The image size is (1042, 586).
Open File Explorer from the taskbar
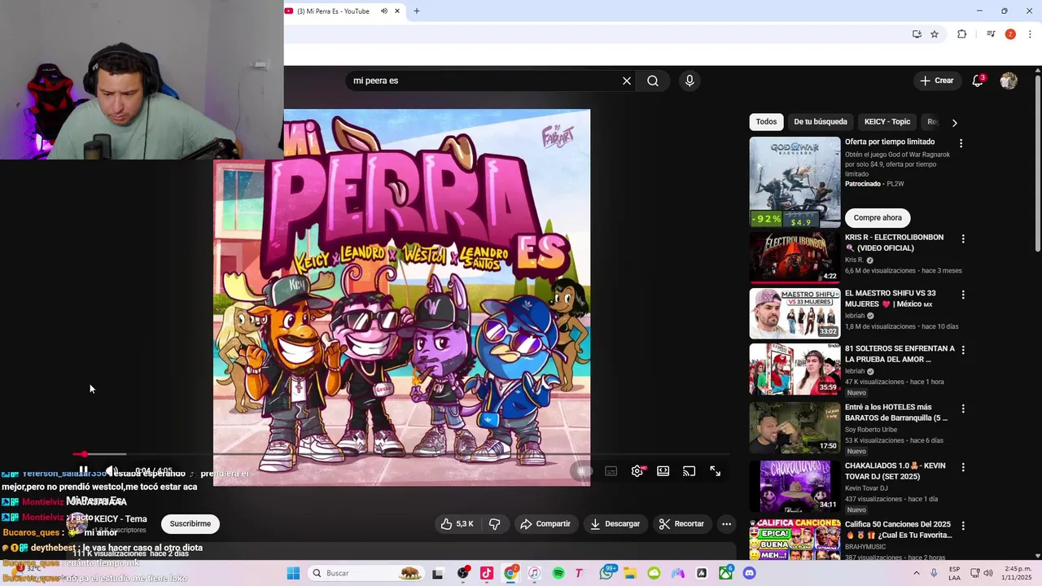pos(630,574)
